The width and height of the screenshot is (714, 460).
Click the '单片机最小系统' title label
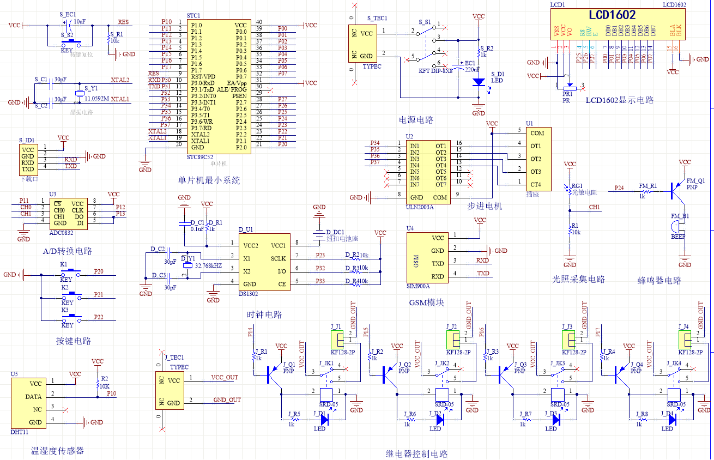(209, 179)
